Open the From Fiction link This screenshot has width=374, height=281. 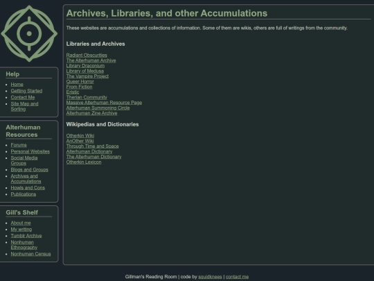coord(79,87)
